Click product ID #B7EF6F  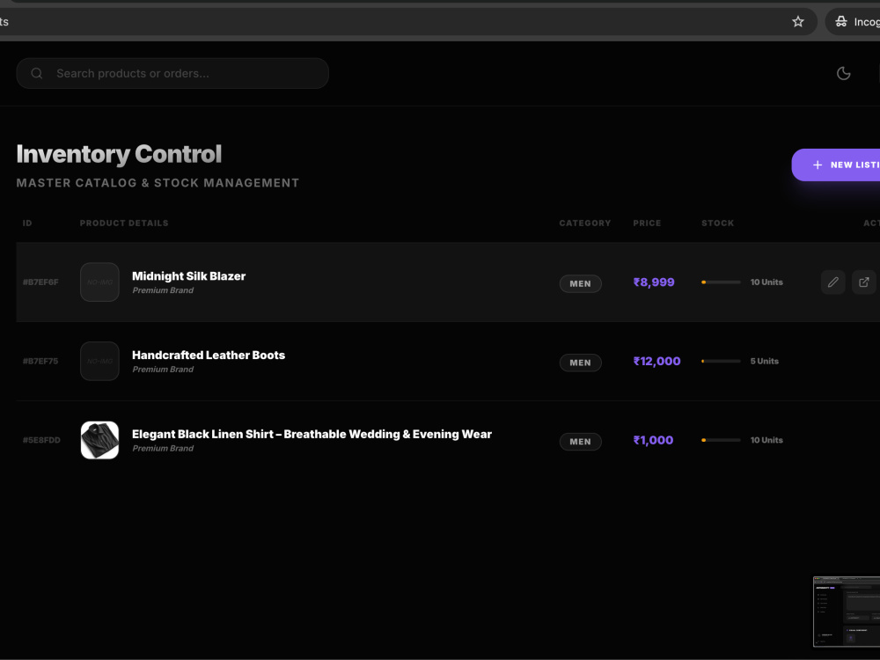pos(40,282)
